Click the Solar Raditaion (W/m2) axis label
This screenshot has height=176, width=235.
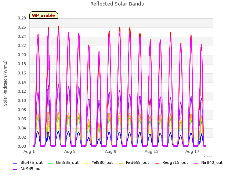[x=5, y=83]
